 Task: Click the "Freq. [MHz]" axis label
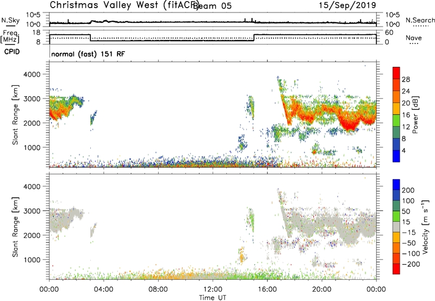pos(10,36)
